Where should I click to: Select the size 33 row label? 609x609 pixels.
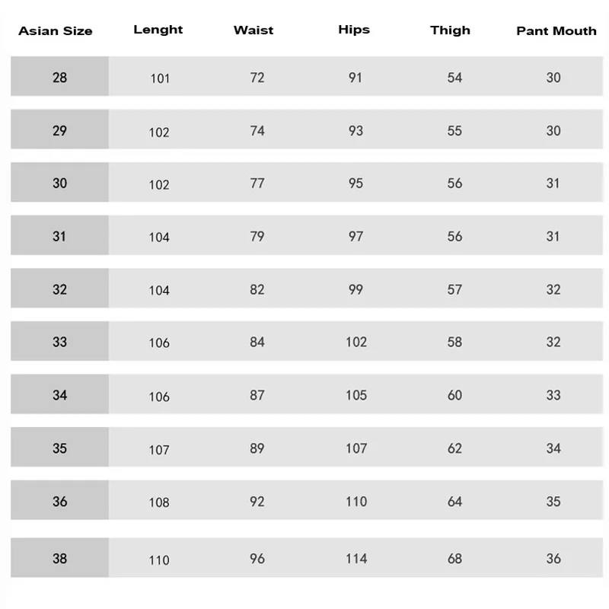tap(59, 342)
